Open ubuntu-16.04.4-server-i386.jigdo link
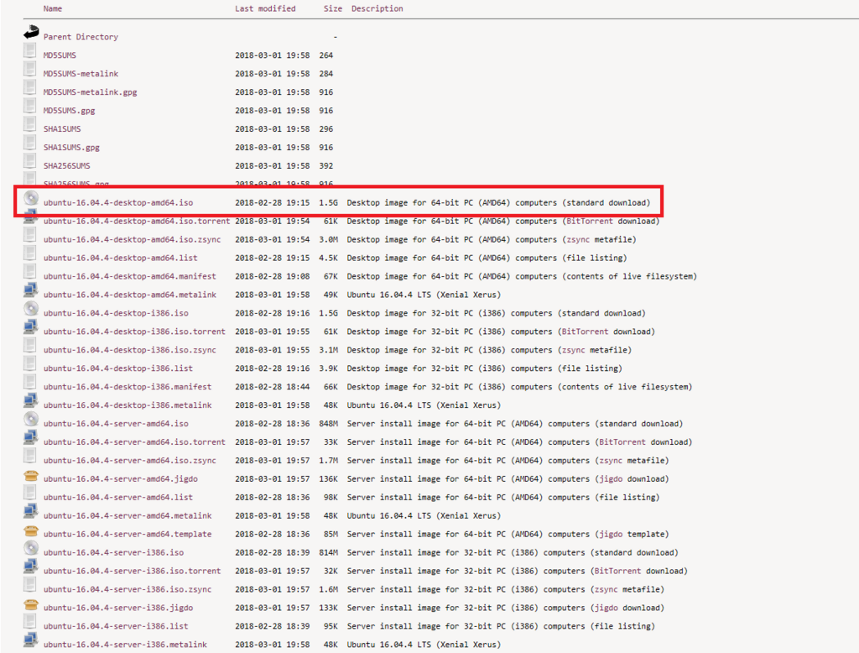The height and width of the screenshot is (653, 859). tap(117, 608)
